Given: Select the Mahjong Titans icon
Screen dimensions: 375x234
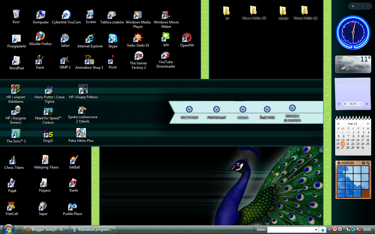Looking at the screenshot, I should (x=46, y=162).
